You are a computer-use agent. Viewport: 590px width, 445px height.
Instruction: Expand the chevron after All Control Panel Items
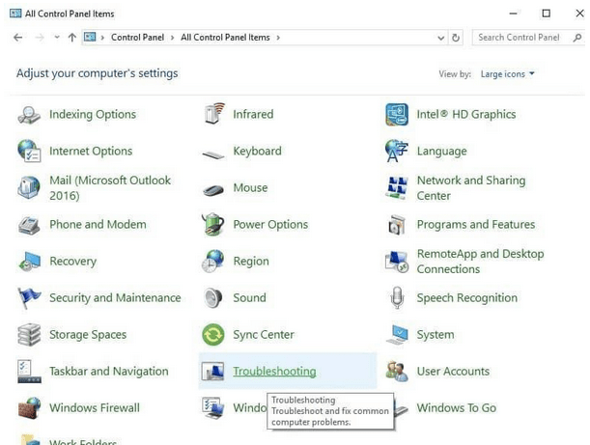point(278,38)
